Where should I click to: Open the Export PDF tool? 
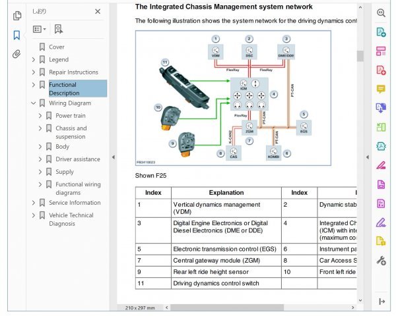coord(381,108)
